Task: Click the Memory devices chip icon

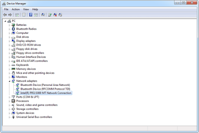Action: pos(13,69)
